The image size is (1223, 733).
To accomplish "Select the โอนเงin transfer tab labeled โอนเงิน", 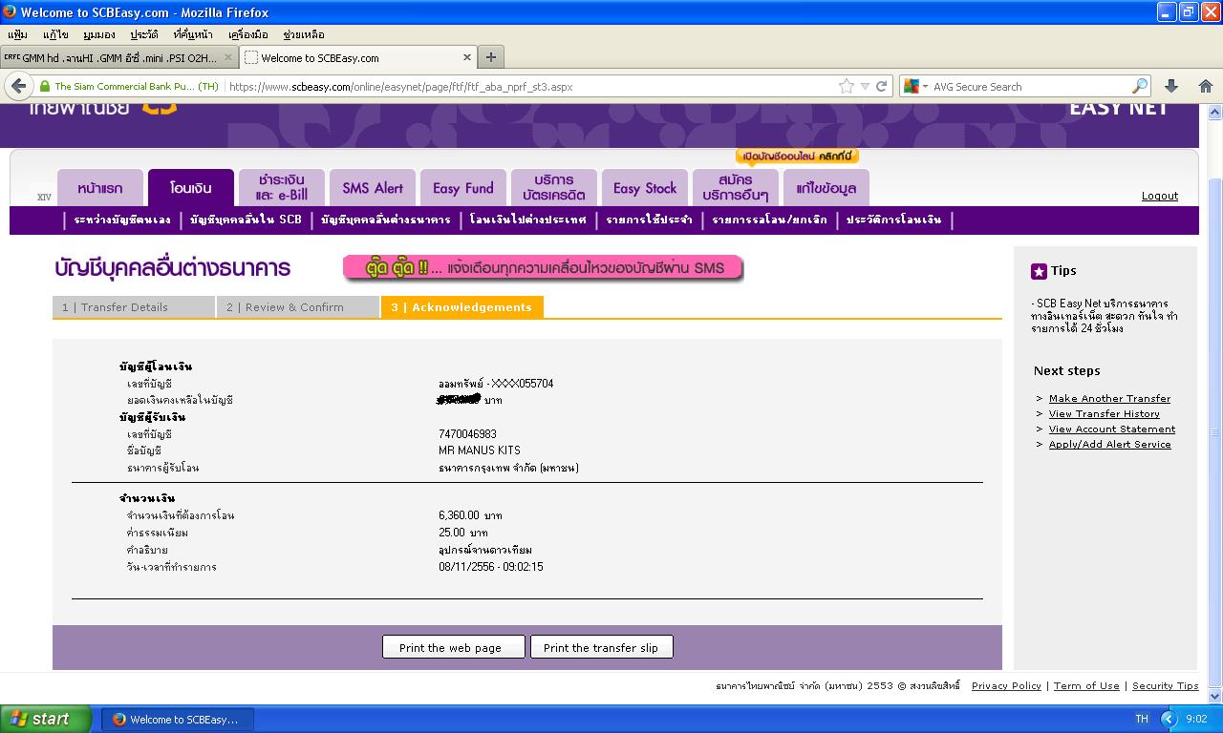I will 191,188.
